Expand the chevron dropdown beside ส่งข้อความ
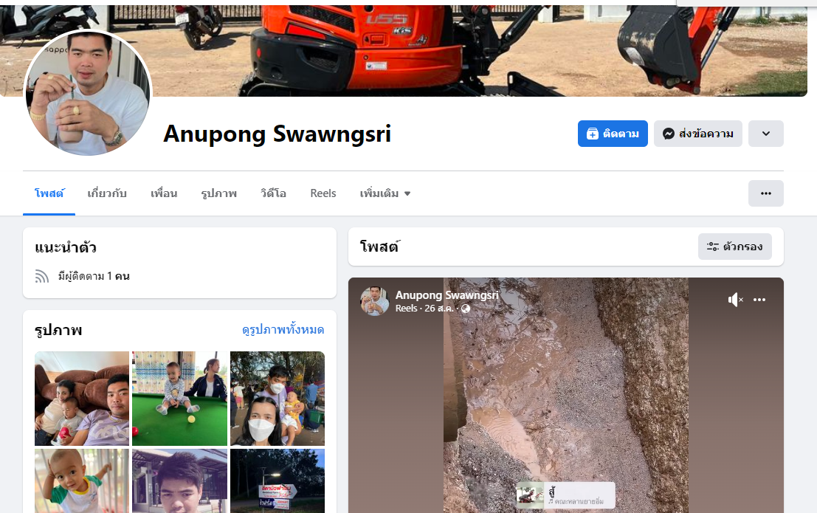 pyautogui.click(x=765, y=134)
